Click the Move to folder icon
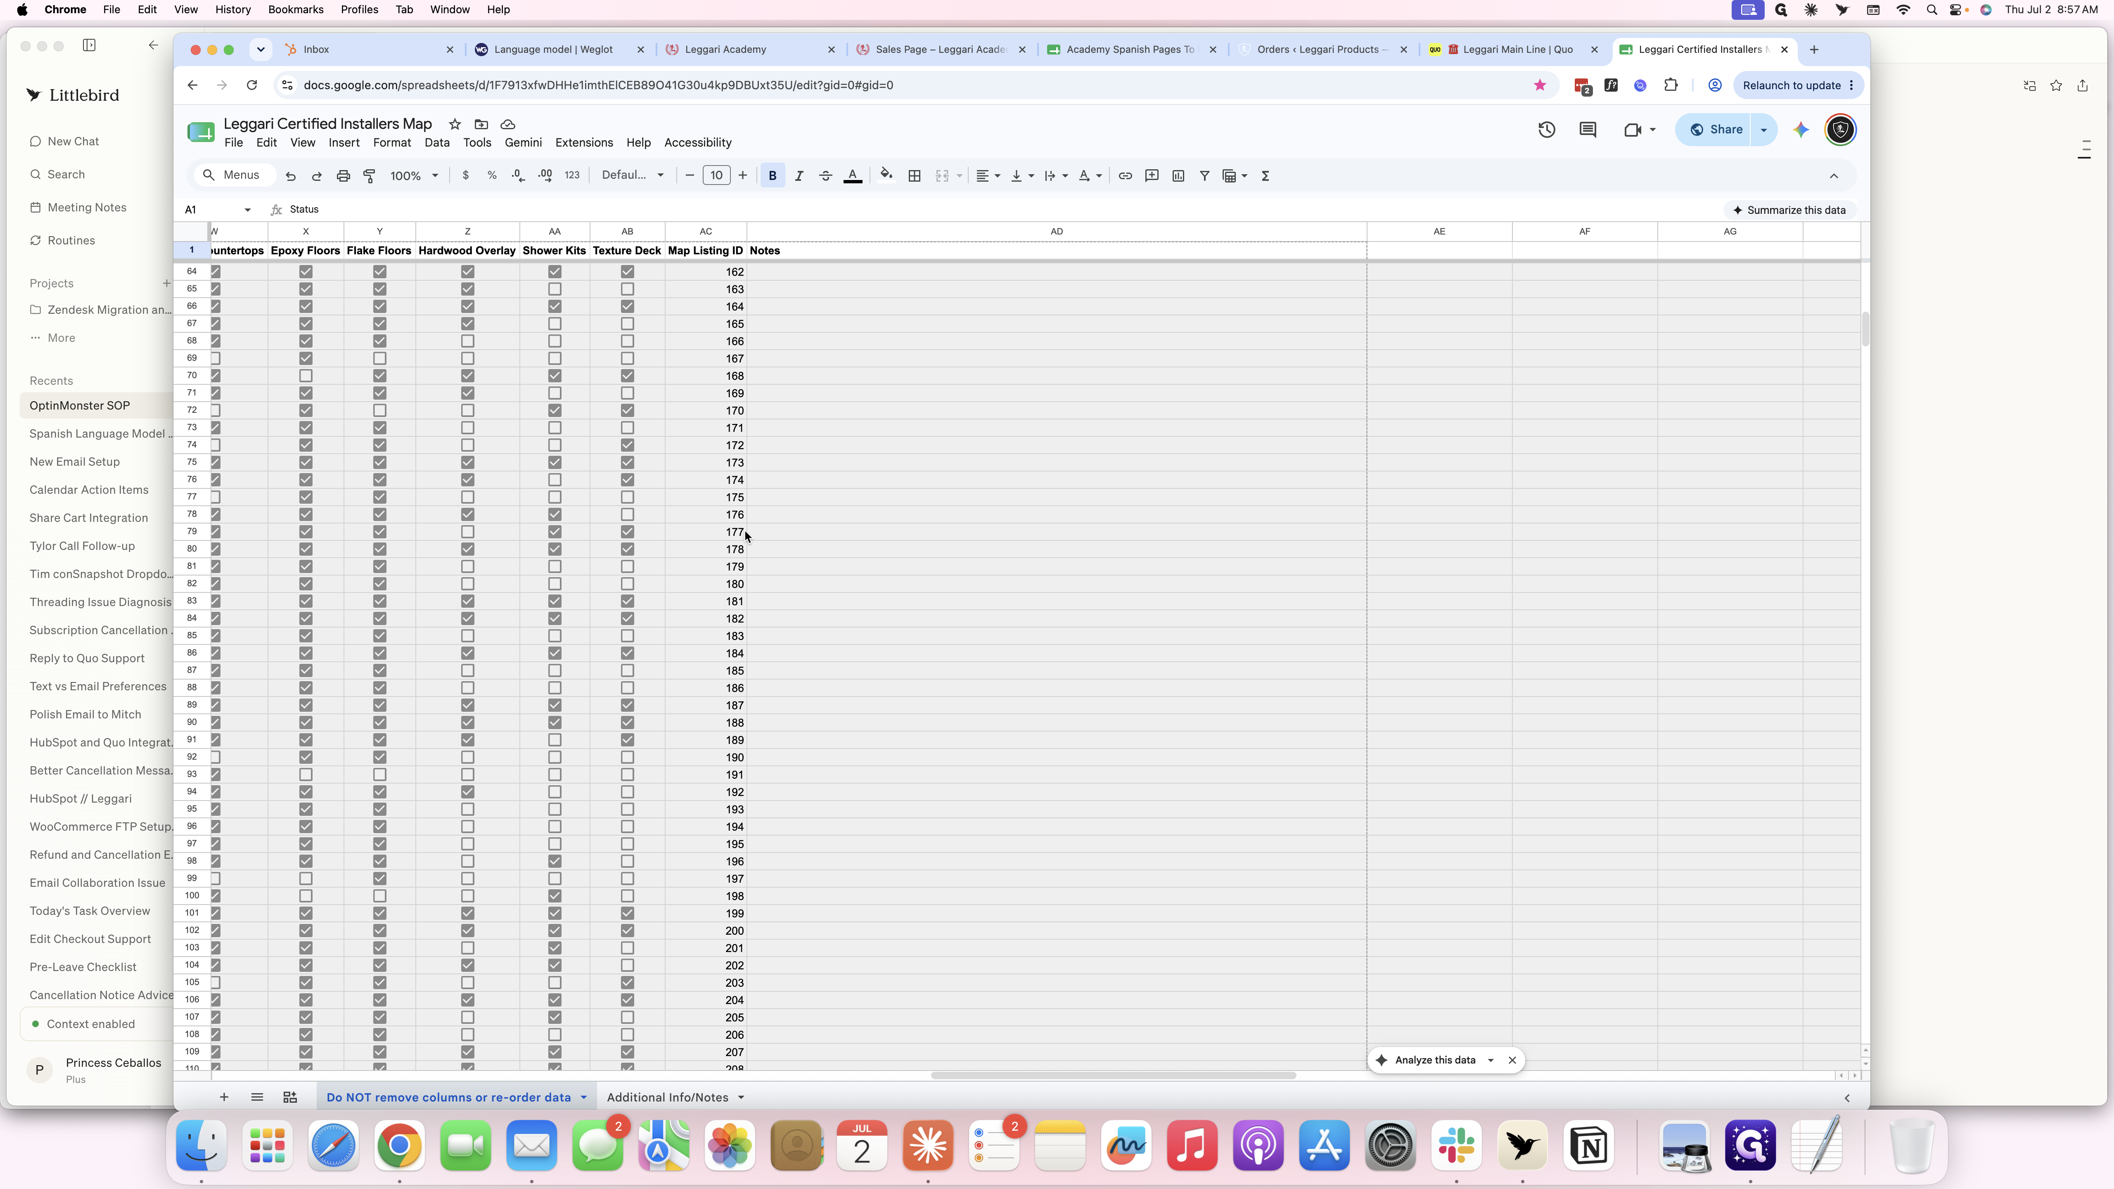 (x=482, y=124)
